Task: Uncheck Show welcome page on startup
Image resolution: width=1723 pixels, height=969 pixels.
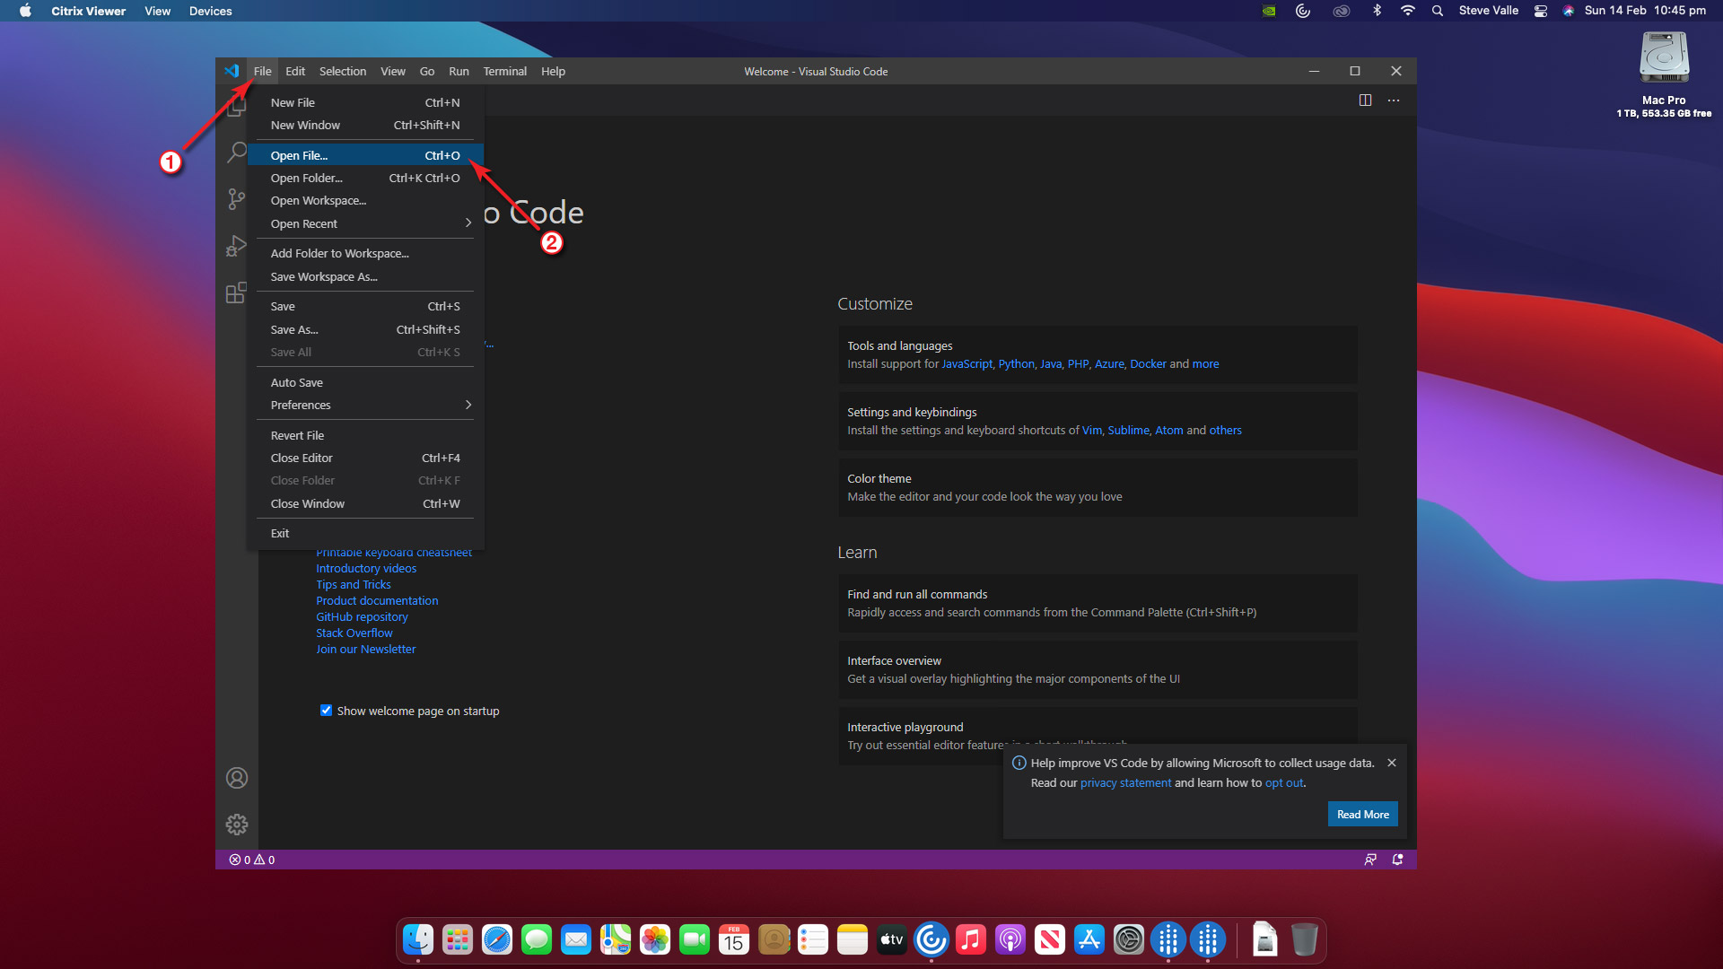Action: (326, 711)
